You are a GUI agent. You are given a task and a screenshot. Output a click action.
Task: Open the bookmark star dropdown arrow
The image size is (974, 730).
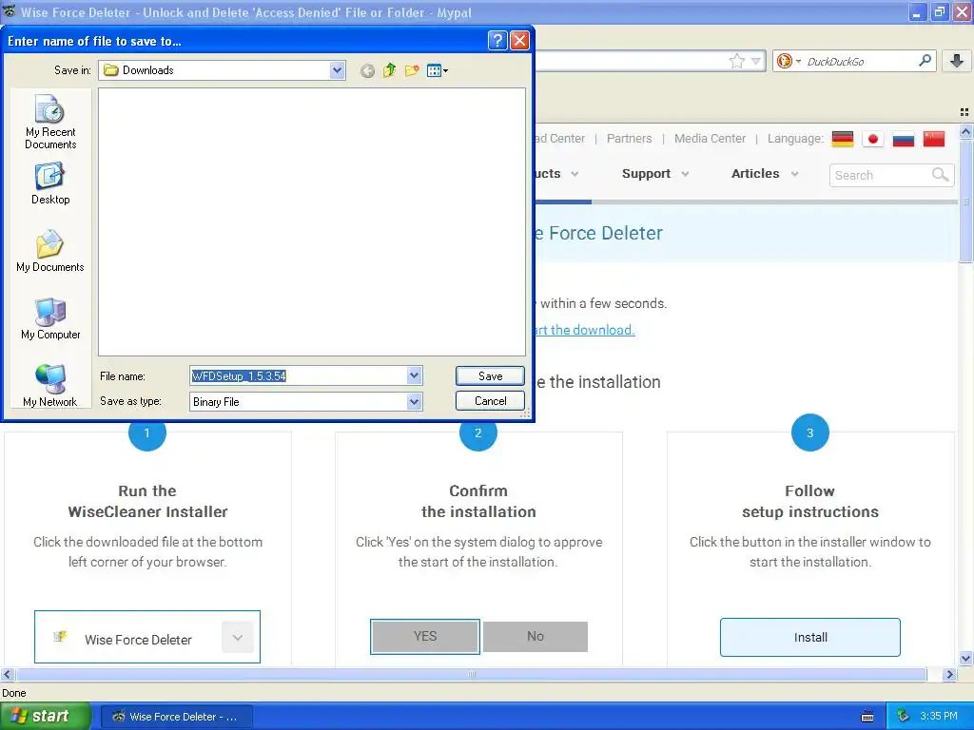pyautogui.click(x=755, y=61)
